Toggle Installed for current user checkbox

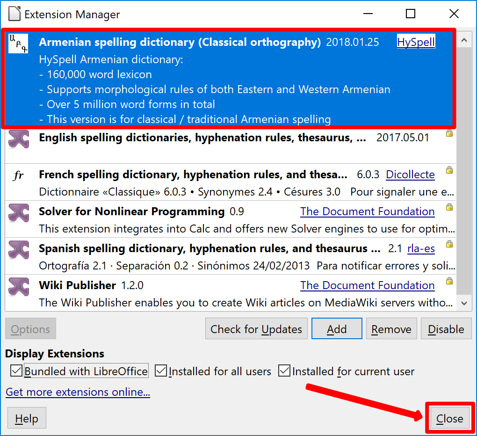pyautogui.click(x=284, y=371)
